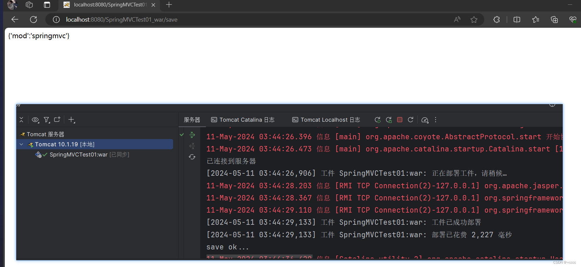581x267 pixels.
Task: Close the localhost:8080 browser tab
Action: click(153, 5)
